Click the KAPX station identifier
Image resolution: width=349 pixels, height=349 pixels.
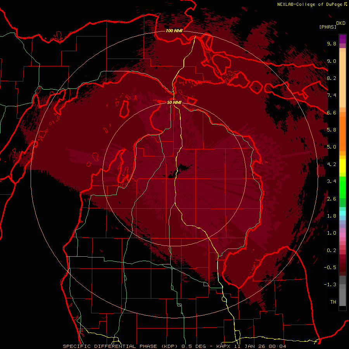[224, 346]
